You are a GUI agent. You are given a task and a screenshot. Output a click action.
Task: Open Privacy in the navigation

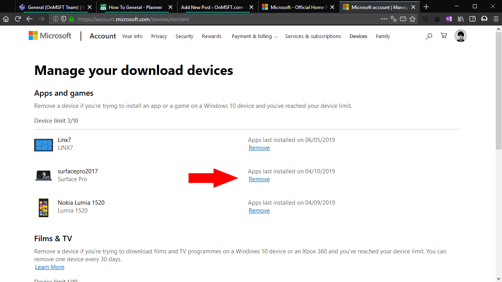[159, 36]
